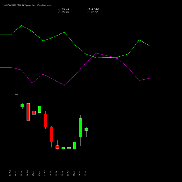Click the tall green candle above 08 Jul
182x182 pixels.
[80, 127]
